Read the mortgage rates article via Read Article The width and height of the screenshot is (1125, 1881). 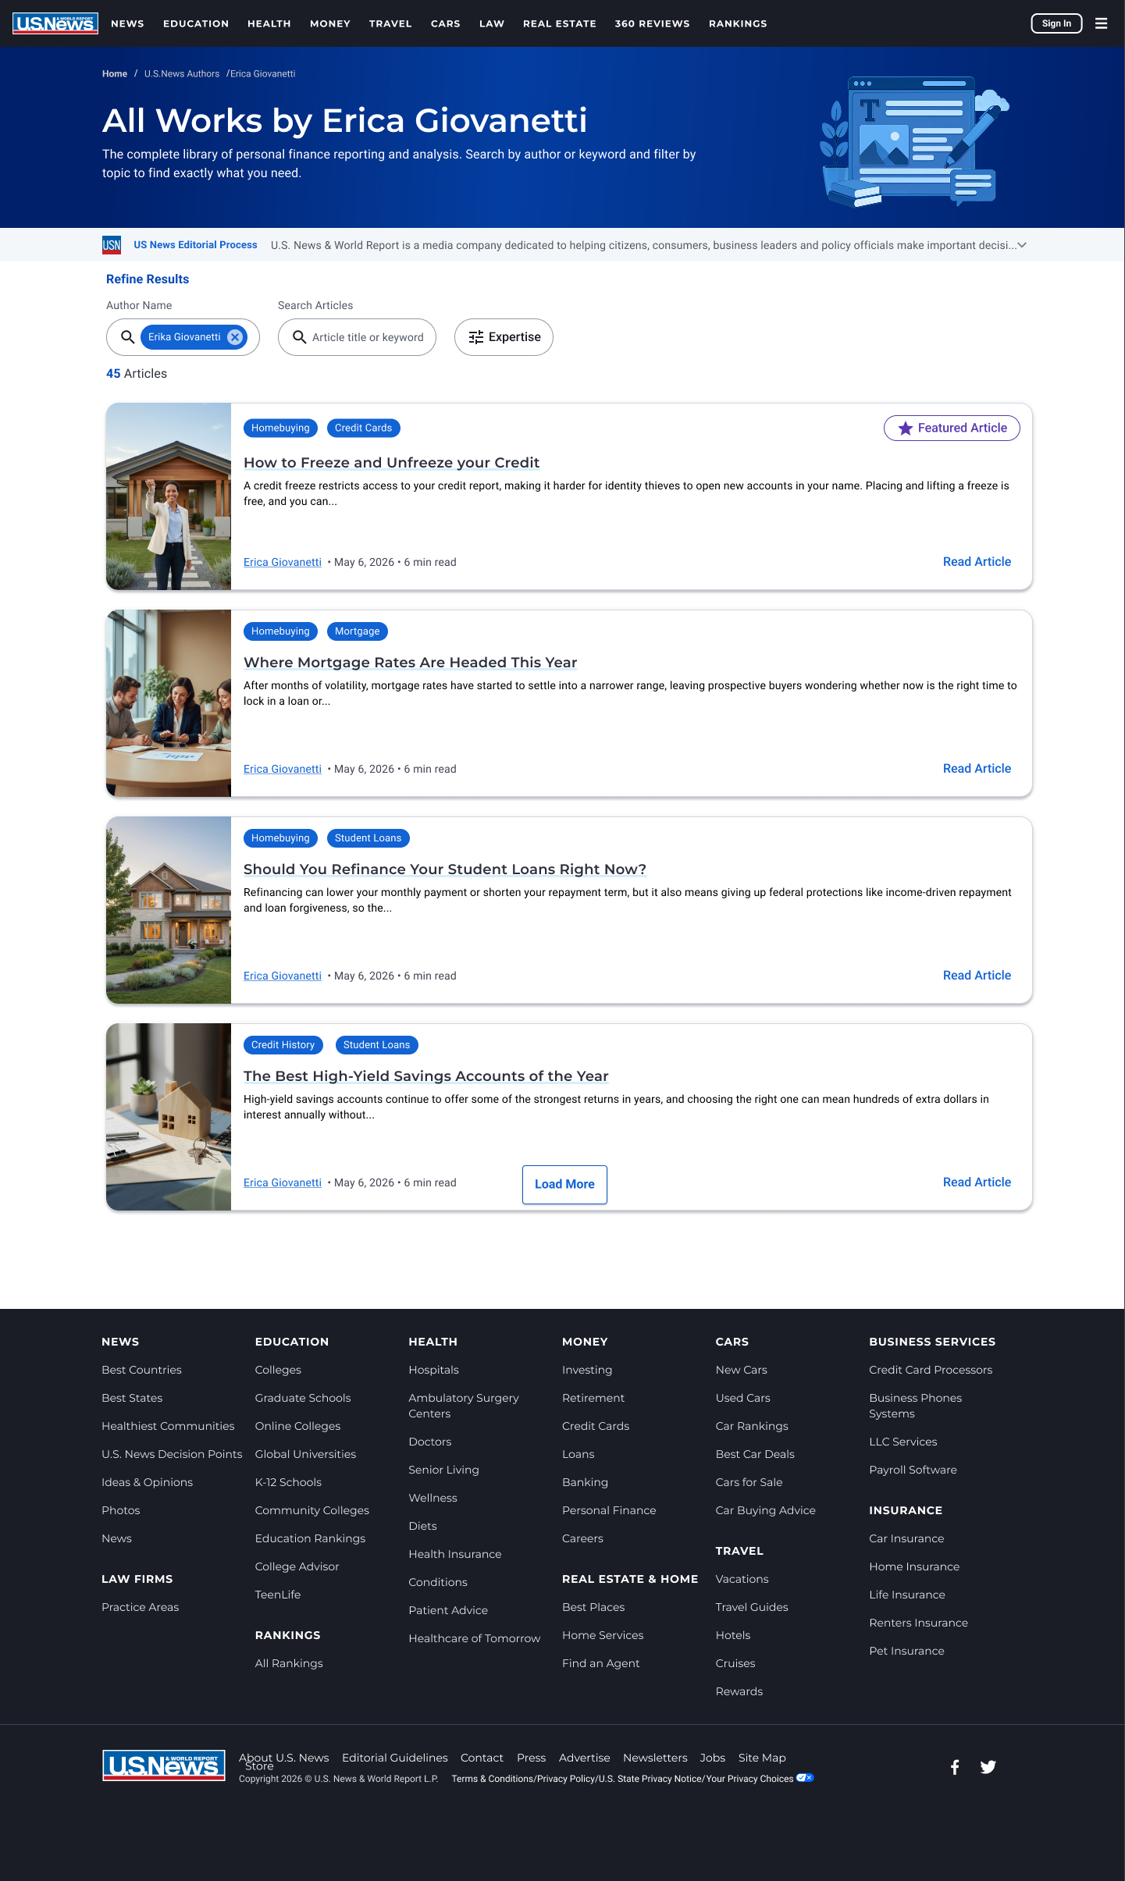pos(977,769)
